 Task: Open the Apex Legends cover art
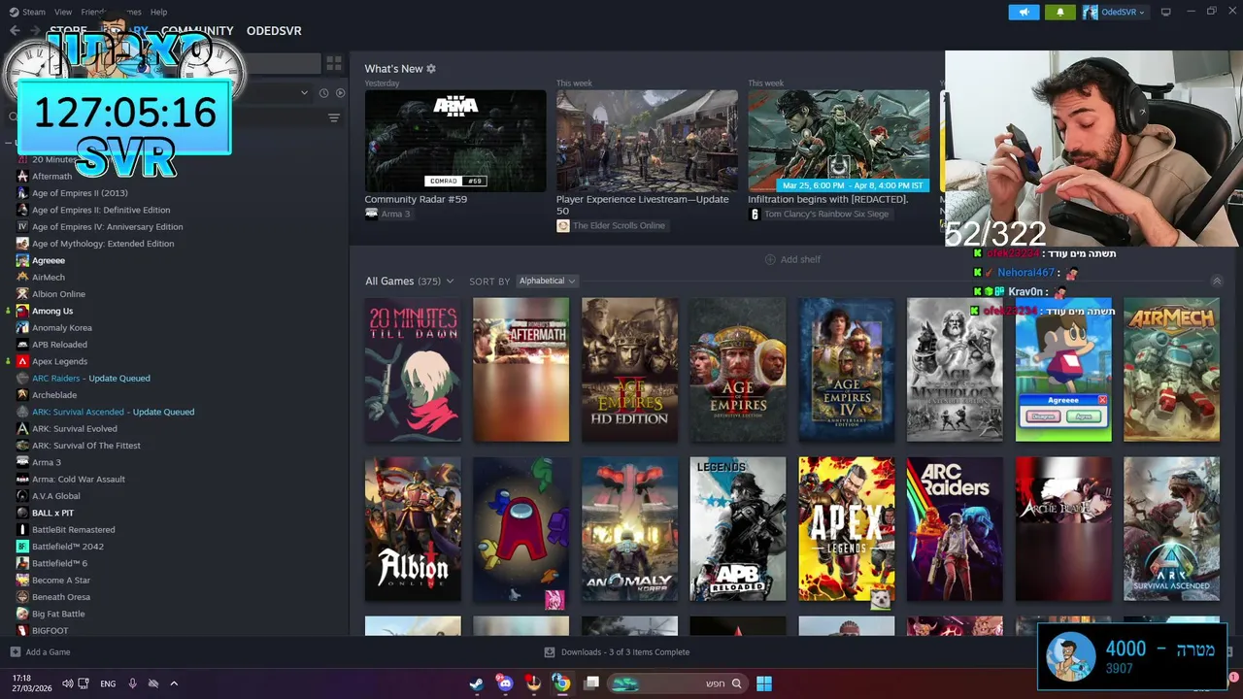click(846, 529)
